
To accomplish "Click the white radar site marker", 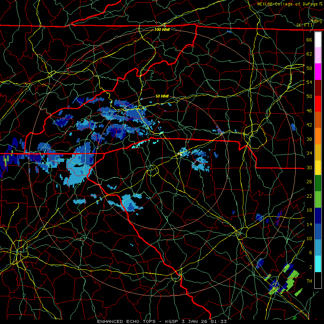I will coord(180,154).
